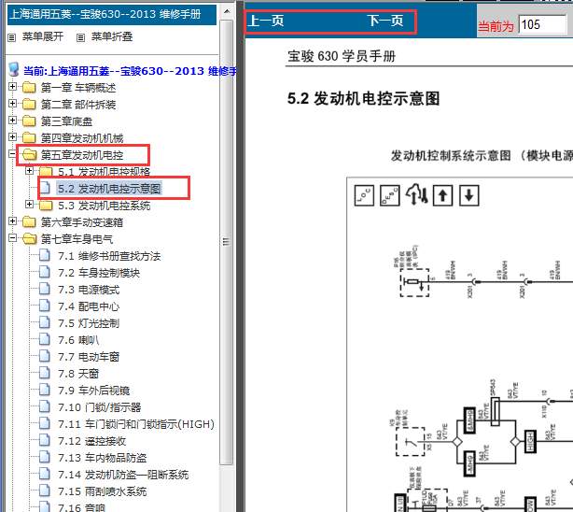Click the 菜单展开 list icon
Screen dimensions: 573x512
(12, 37)
